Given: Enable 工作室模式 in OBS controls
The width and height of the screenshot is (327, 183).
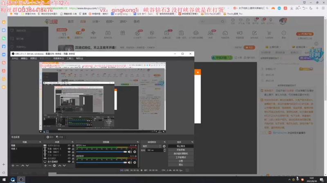Looking at the screenshot, I should (x=181, y=157).
